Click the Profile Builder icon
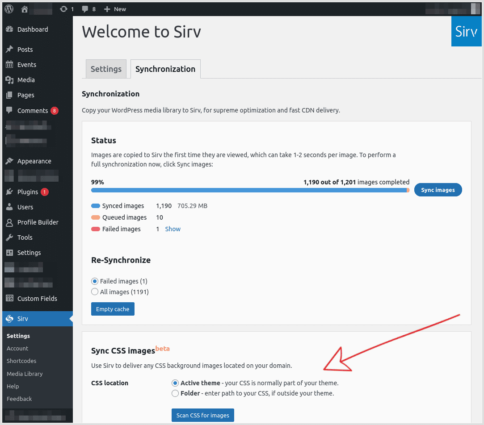Image resolution: width=484 pixels, height=425 pixels. (9, 222)
